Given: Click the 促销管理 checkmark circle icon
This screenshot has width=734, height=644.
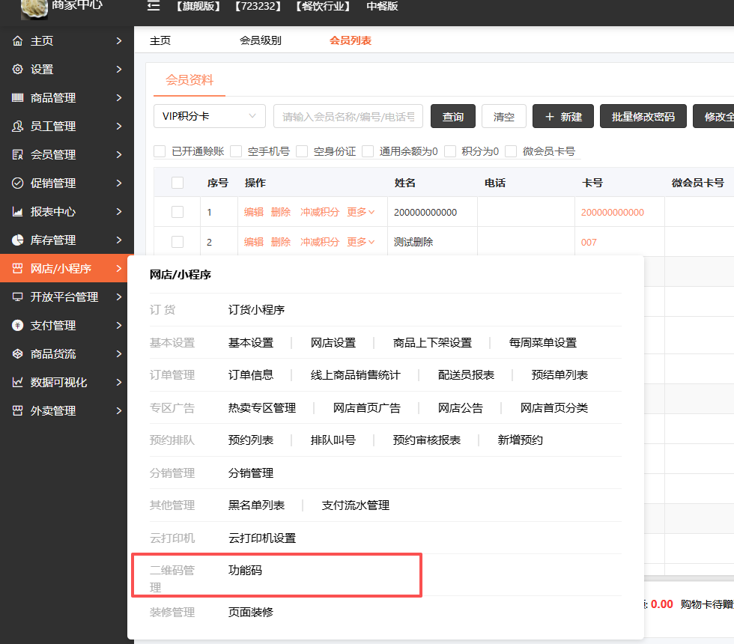Looking at the screenshot, I should [17, 183].
